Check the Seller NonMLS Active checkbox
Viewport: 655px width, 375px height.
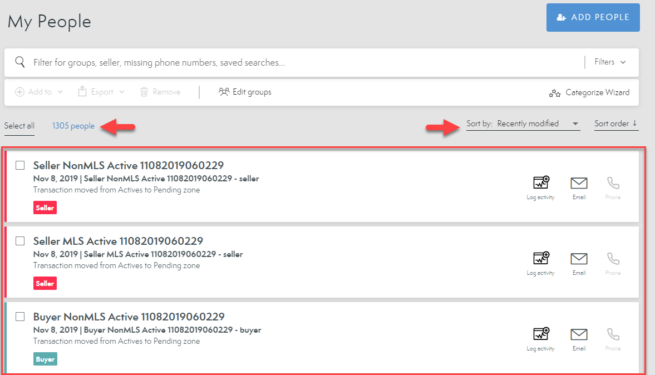[x=20, y=165]
